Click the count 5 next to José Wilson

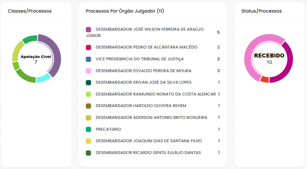pos(218,32)
